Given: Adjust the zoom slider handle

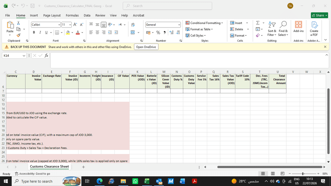Looking at the screenshot, I should coord(303,173).
